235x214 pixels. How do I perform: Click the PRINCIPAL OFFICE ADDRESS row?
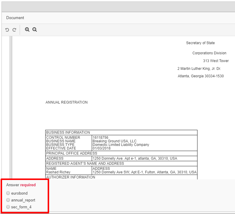pyautogui.click(x=121, y=153)
